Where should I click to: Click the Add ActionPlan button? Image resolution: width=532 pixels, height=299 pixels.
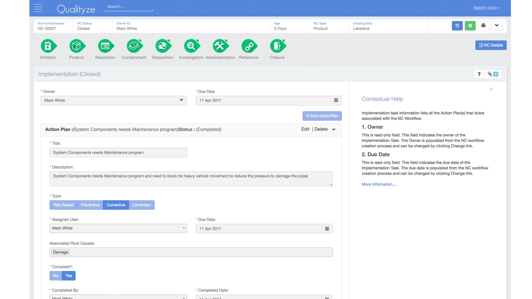pyautogui.click(x=322, y=116)
